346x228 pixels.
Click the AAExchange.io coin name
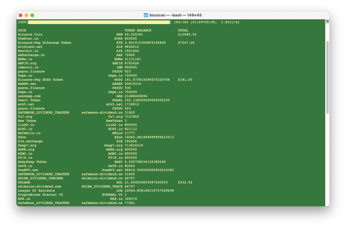tap(31, 55)
